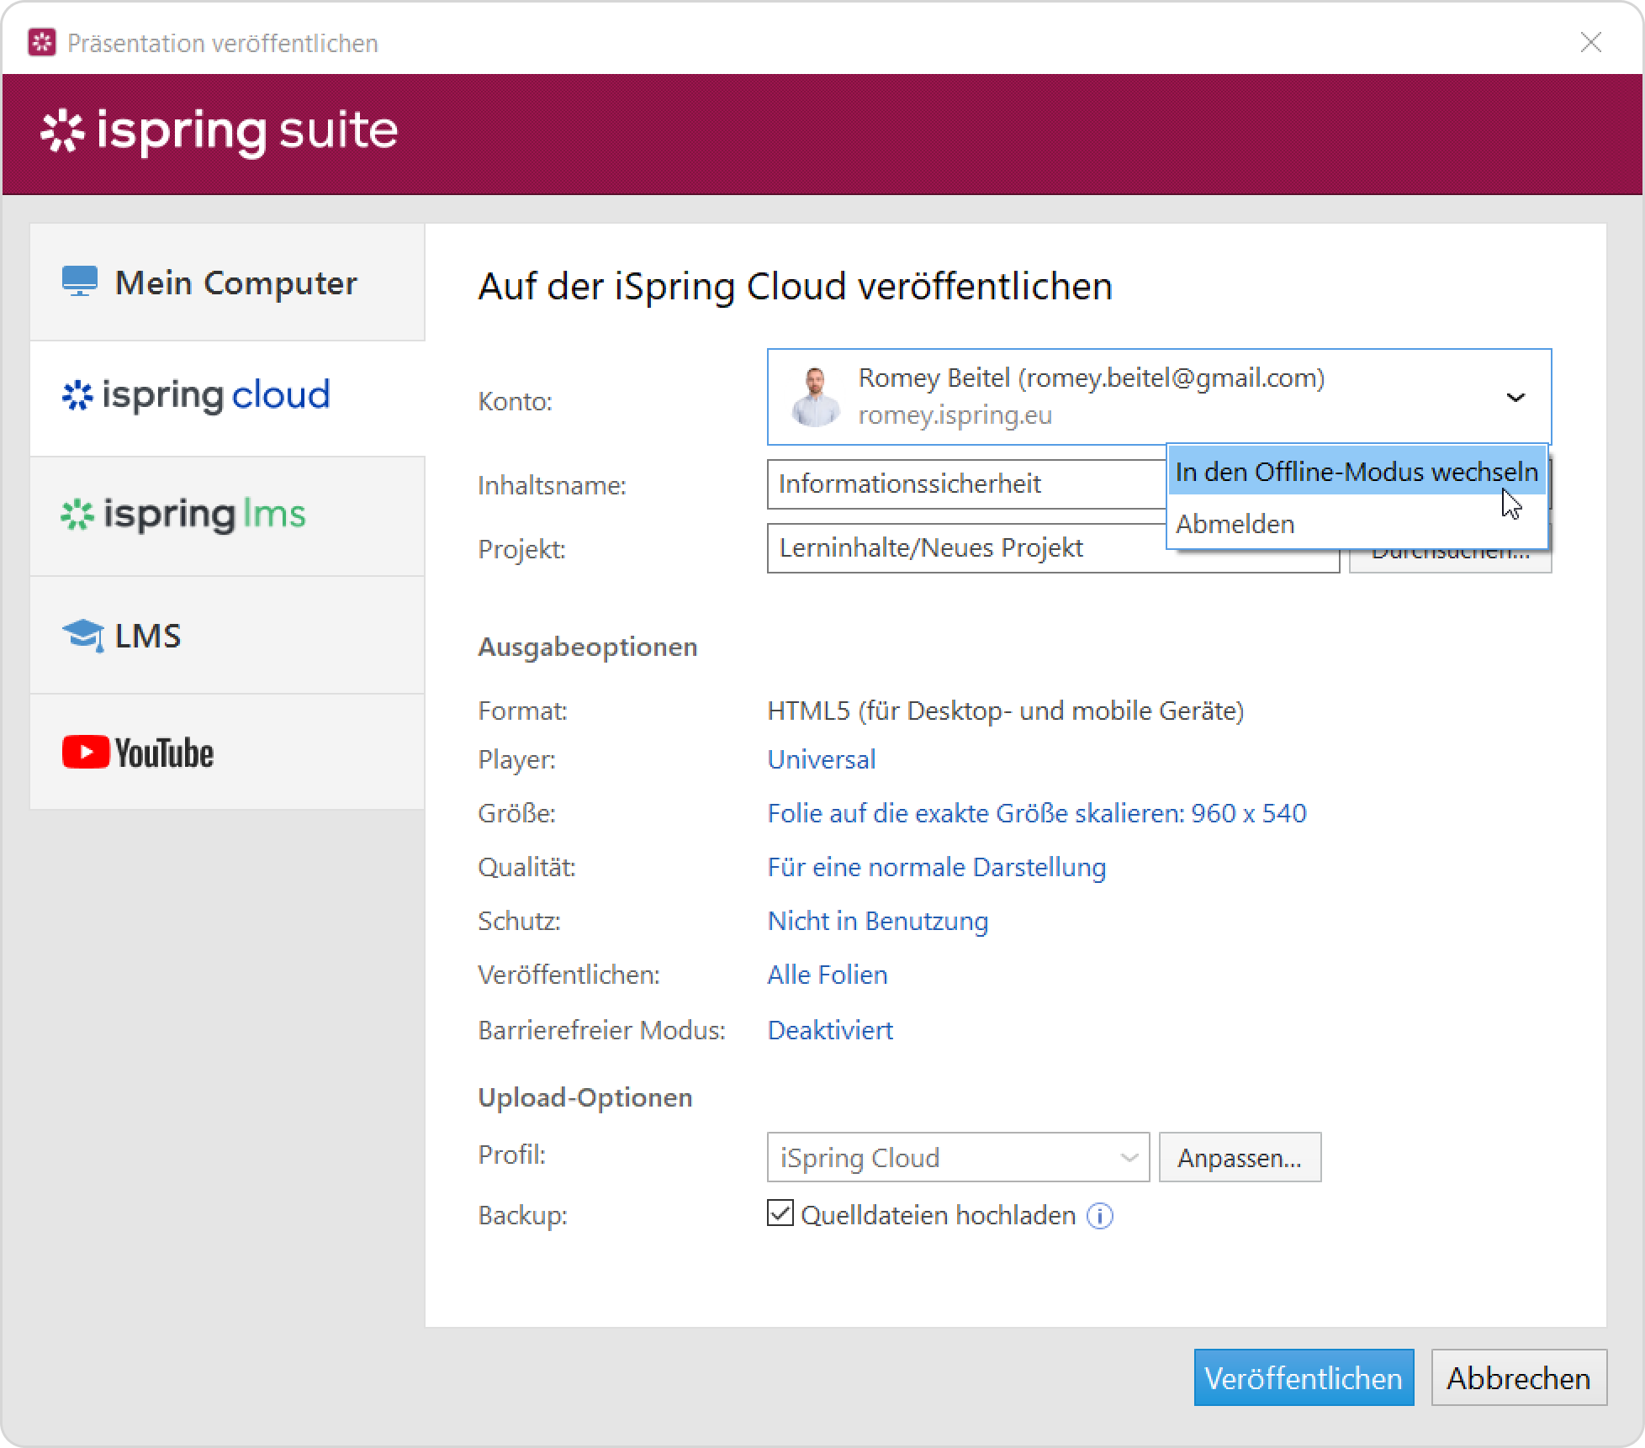
Task: Click the YouTube play logo icon
Action: point(86,752)
